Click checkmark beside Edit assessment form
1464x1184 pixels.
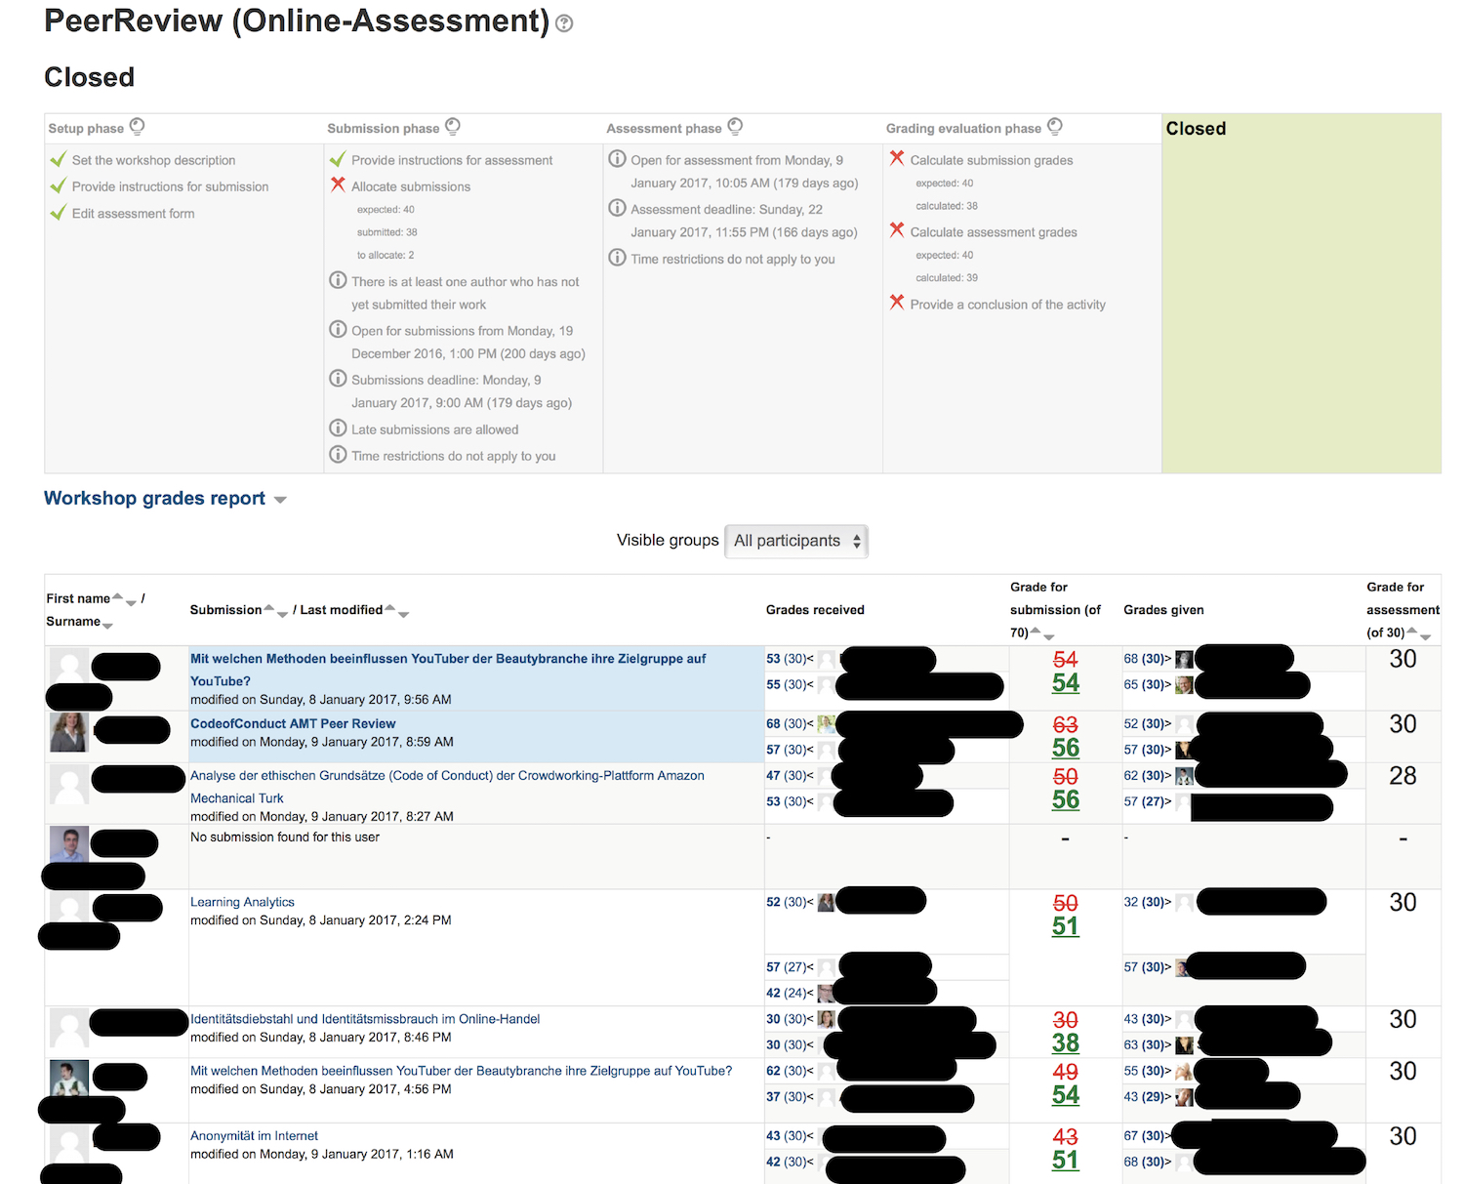coord(59,212)
